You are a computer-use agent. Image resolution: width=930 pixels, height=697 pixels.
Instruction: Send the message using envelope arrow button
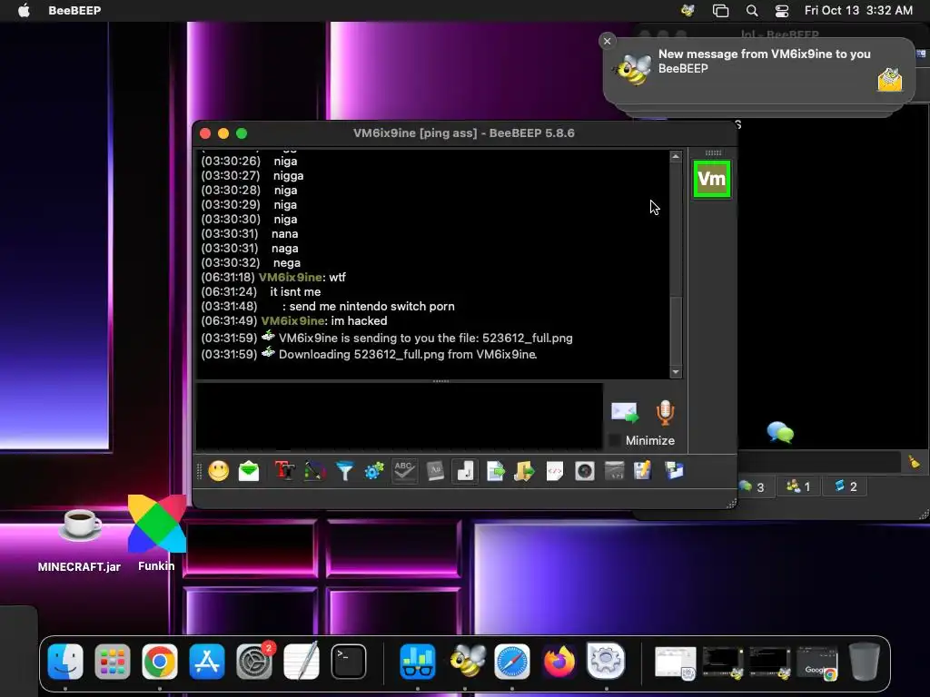click(625, 413)
